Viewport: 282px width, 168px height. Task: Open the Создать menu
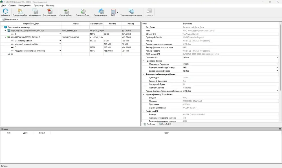click(12, 6)
